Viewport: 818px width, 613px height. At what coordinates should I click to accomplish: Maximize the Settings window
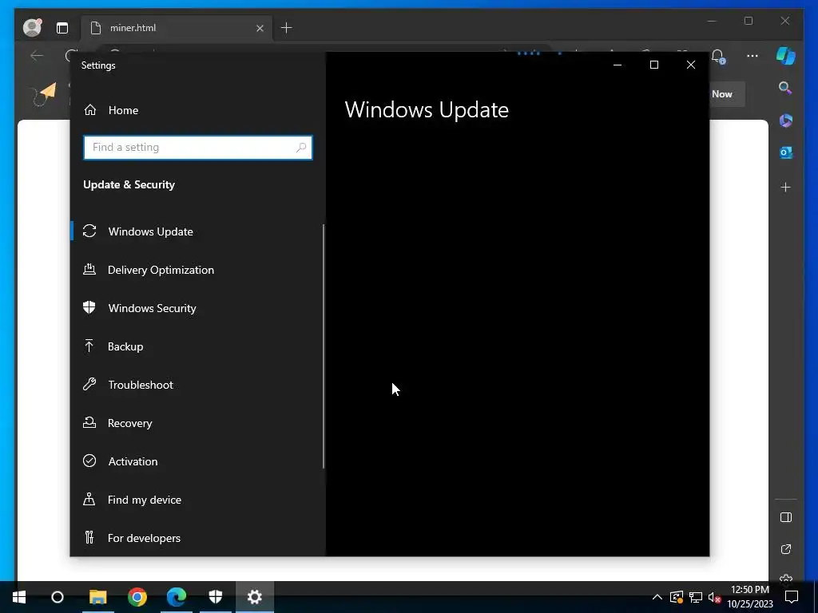(653, 65)
